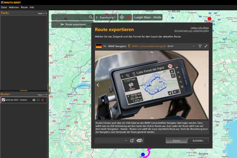
Task: Show next device image with right arrow
Action: point(205,85)
